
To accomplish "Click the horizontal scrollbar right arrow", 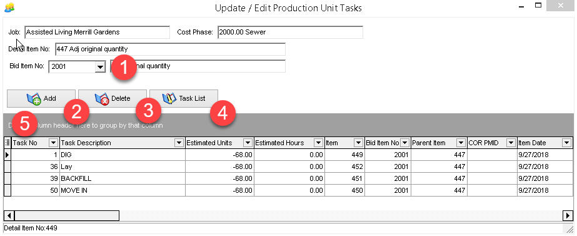I will point(568,215).
